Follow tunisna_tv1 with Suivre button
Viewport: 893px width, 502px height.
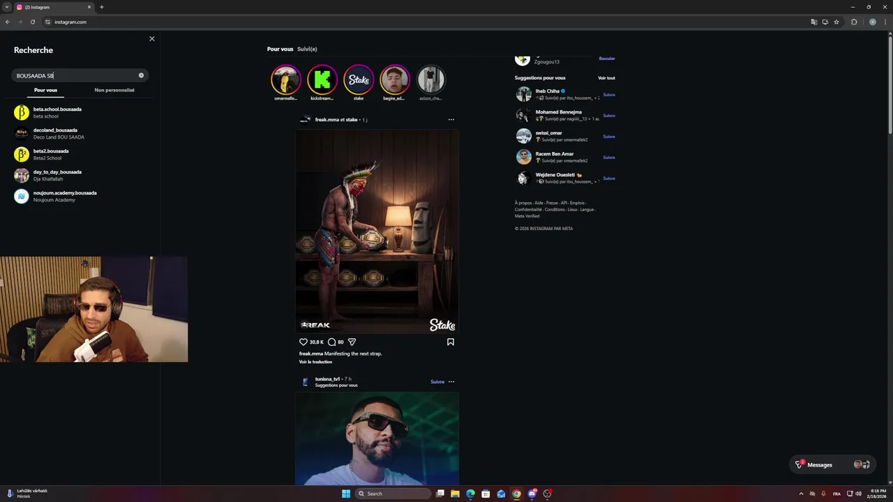(x=437, y=382)
